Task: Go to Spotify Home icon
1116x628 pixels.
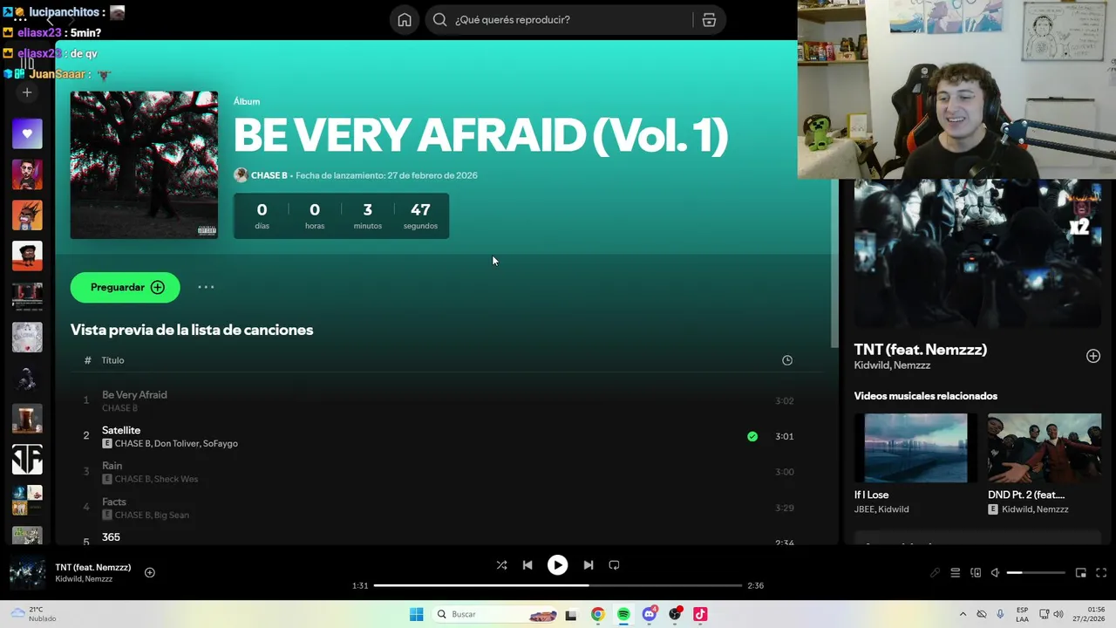Action: click(x=405, y=20)
